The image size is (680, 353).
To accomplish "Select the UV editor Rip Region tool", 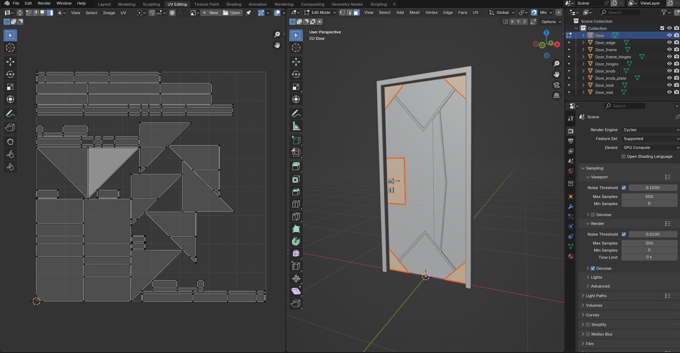I will 10,128.
